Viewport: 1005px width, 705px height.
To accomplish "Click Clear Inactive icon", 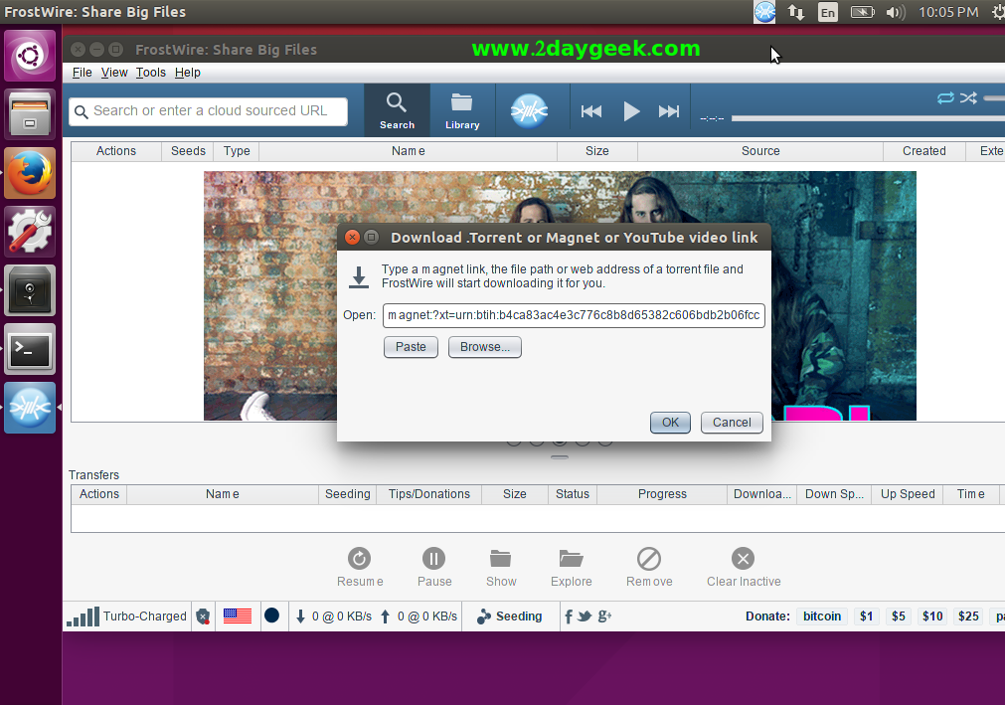I will [743, 559].
